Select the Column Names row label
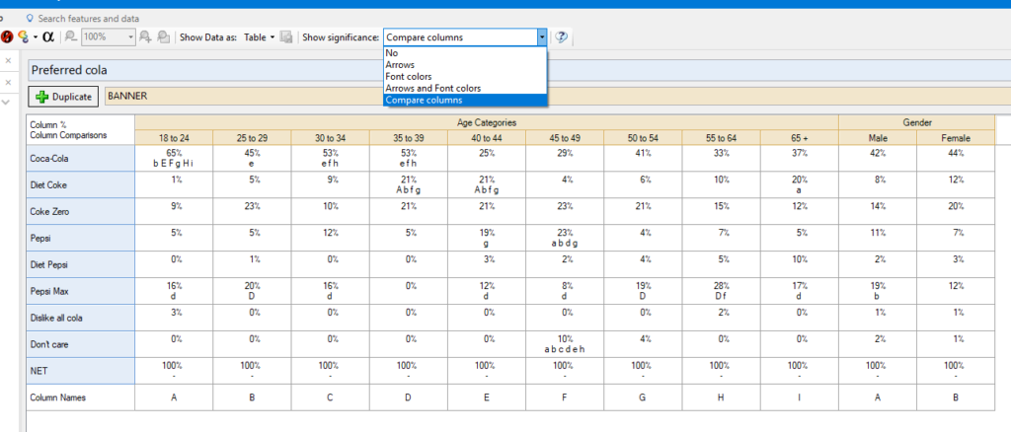The image size is (1011, 432). pos(81,397)
